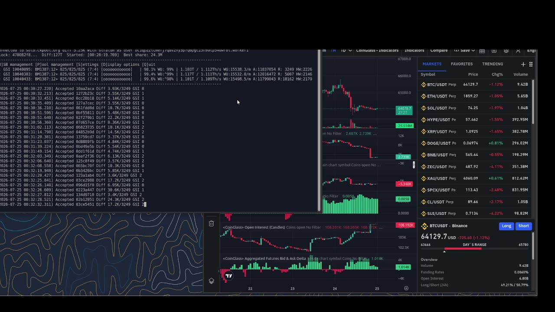
Task: Expand the Save dropdown arrow
Action: [x=473, y=50]
